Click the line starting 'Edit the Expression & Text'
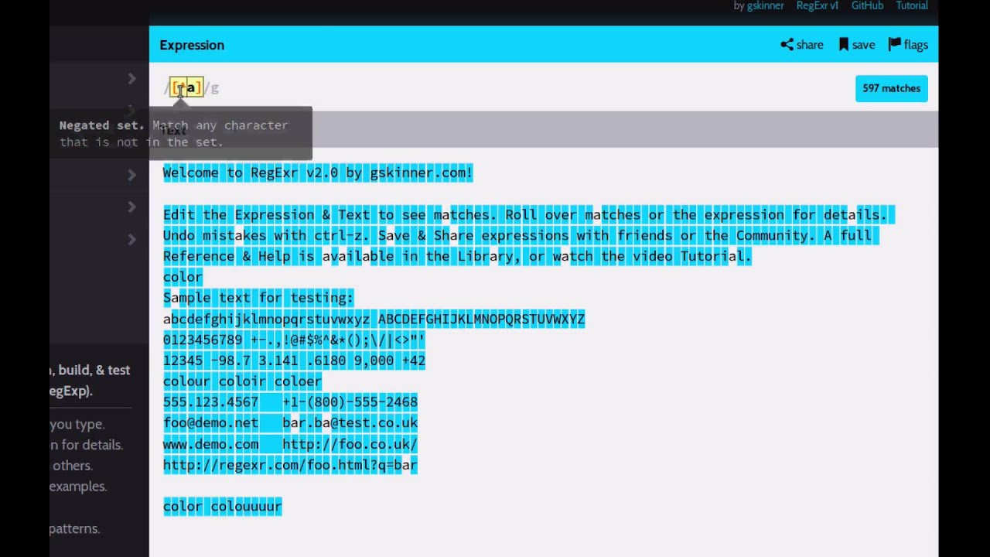The width and height of the screenshot is (990, 557). click(x=529, y=214)
